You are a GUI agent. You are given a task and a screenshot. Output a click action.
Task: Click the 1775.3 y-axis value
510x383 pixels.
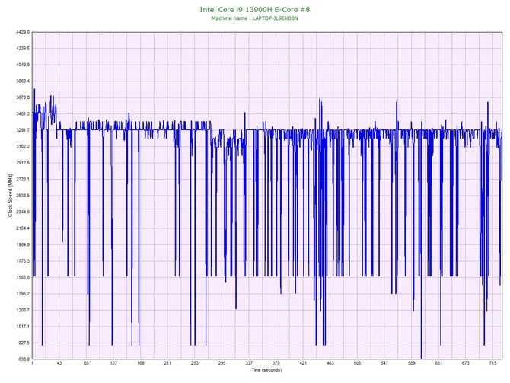pos(23,261)
